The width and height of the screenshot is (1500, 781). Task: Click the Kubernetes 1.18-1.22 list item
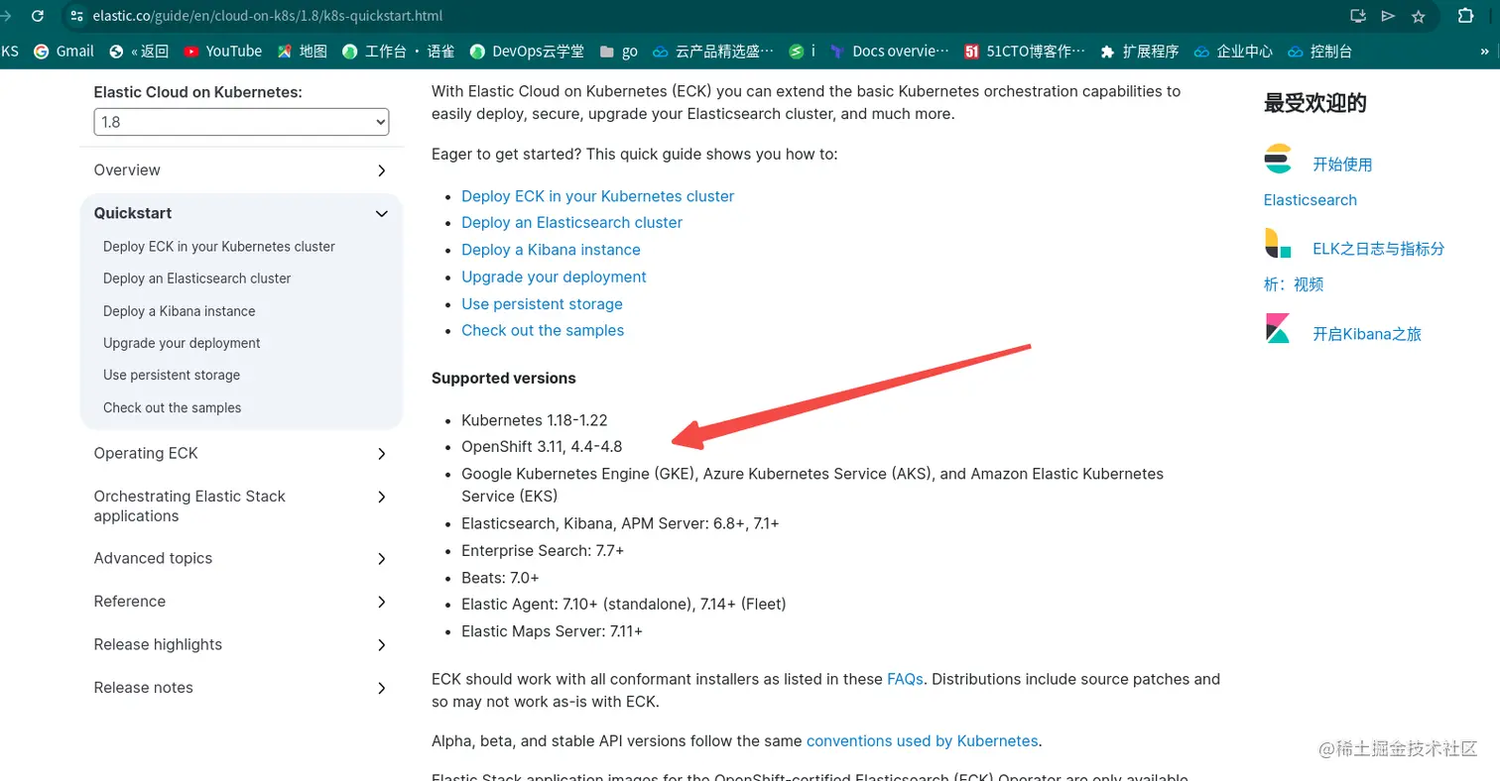[534, 420]
